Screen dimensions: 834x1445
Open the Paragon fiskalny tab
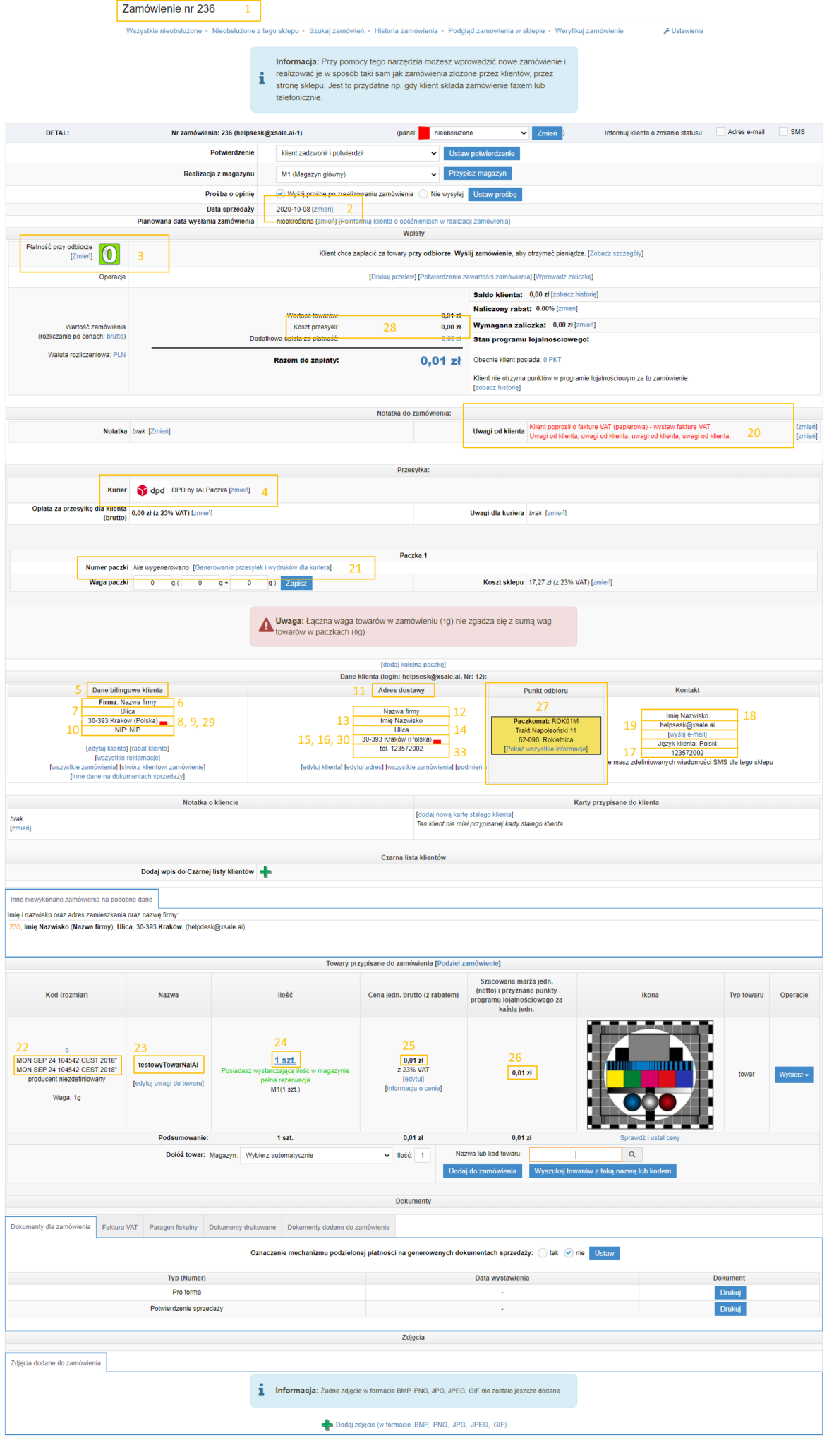click(x=173, y=1227)
